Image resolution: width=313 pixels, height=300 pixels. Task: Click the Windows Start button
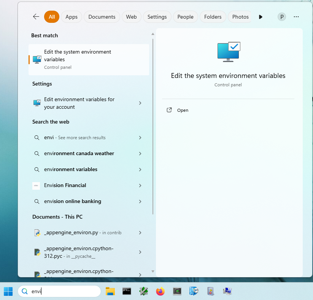tap(8, 291)
